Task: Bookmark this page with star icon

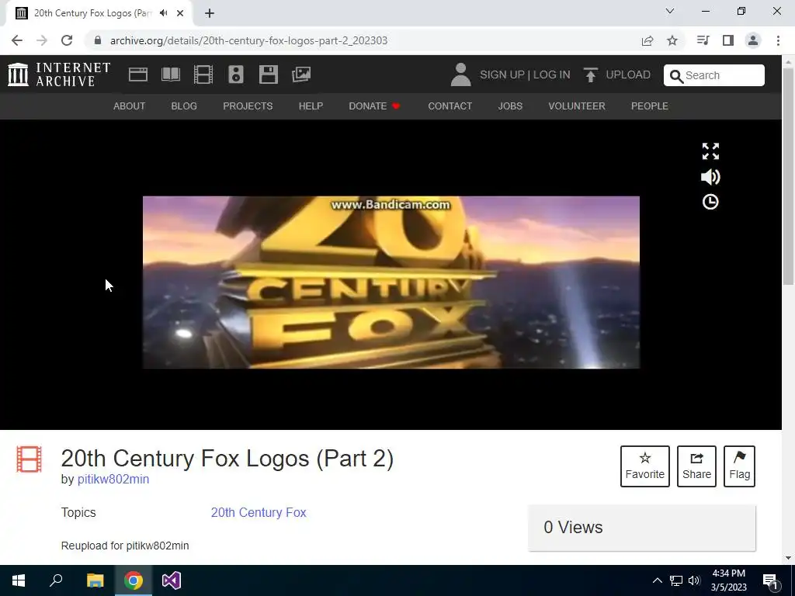Action: click(x=672, y=40)
